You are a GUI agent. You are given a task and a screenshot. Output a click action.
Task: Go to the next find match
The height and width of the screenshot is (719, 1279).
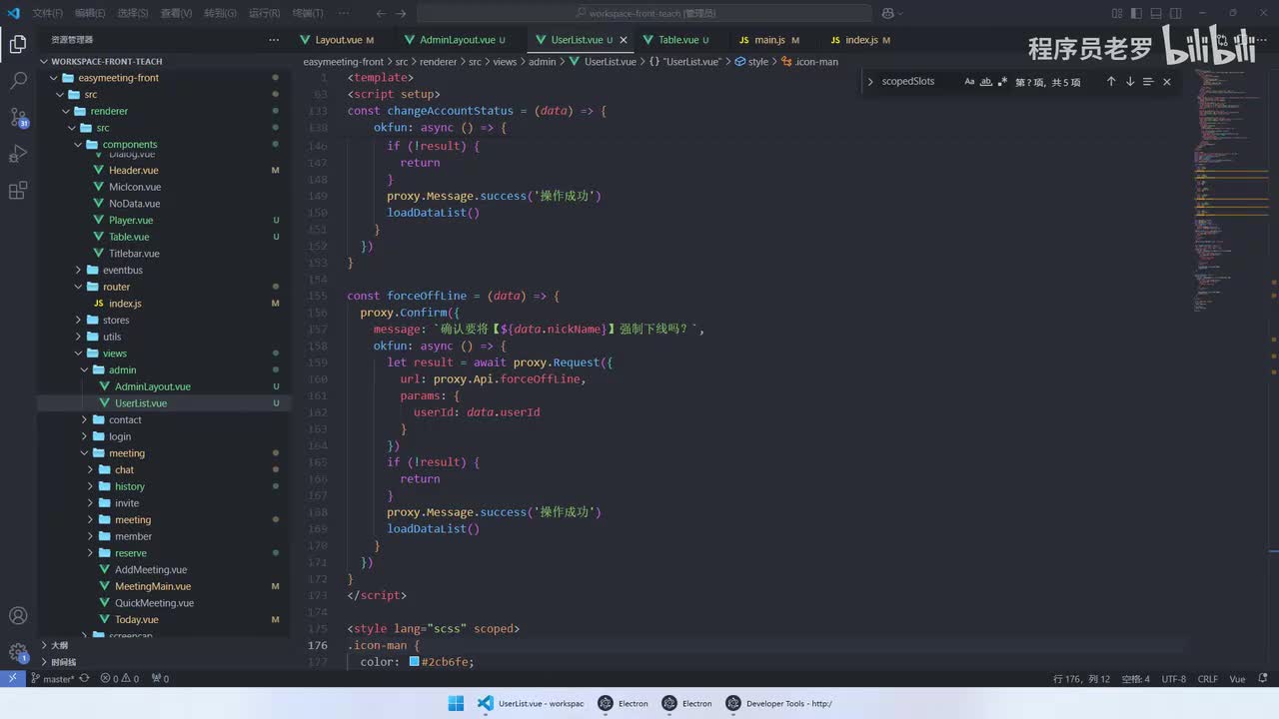[1130, 82]
